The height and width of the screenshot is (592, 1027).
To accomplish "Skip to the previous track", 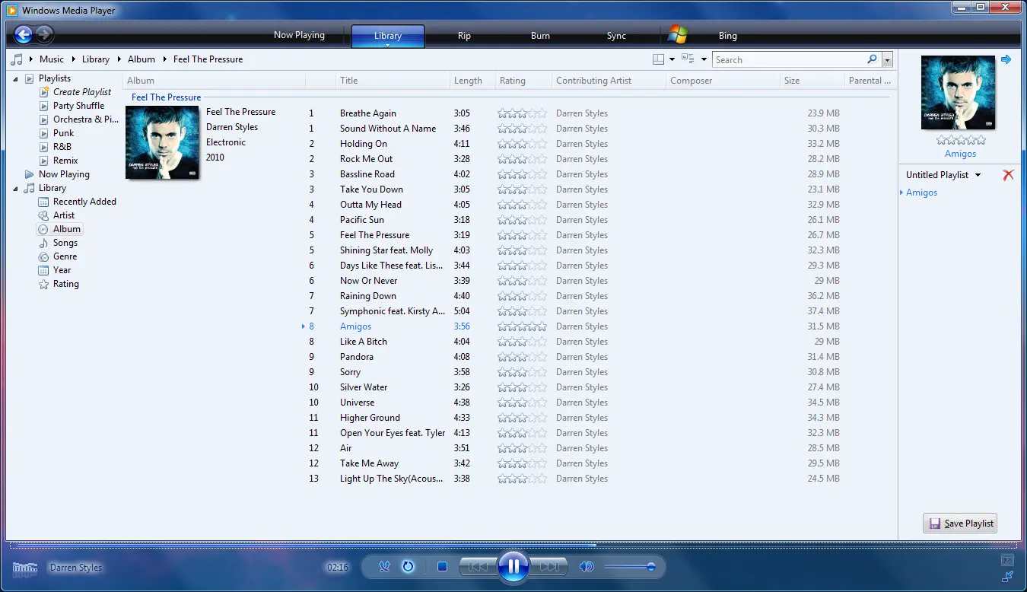I will click(x=479, y=567).
